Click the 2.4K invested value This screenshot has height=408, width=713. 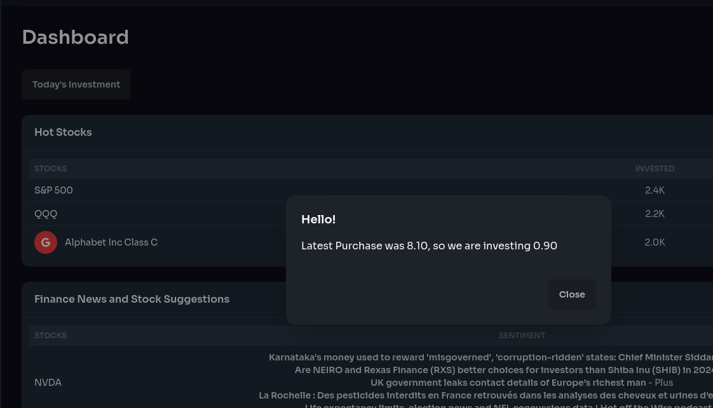655,190
